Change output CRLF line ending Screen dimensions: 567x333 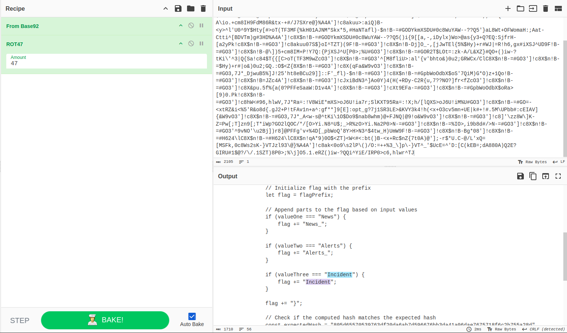pos(543,329)
